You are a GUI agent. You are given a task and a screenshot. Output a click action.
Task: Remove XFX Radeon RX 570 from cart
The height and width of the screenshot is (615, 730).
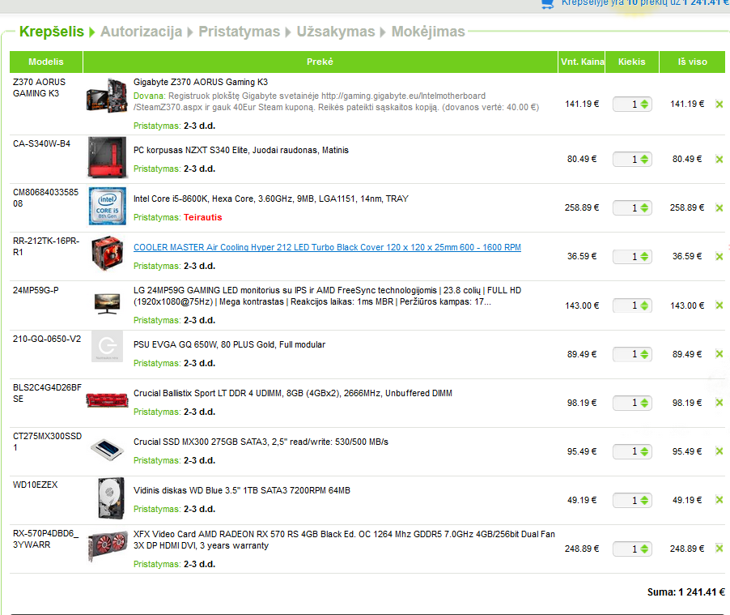(719, 549)
